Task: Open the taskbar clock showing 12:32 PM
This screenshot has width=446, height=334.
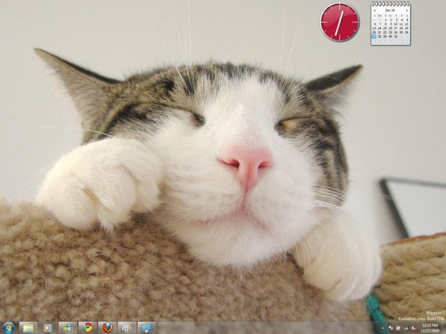Action: tap(430, 328)
